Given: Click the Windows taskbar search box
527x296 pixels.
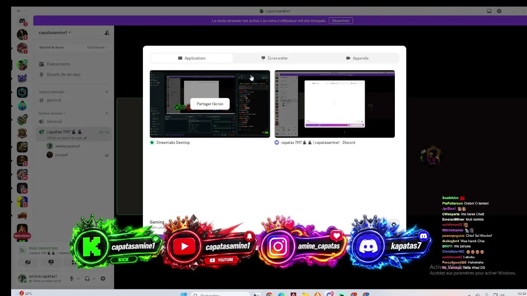Looking at the screenshot, I should point(221,294).
